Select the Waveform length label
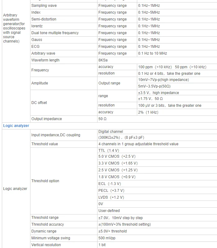Screen dimensions: 217x248 pyautogui.click(x=45, y=60)
